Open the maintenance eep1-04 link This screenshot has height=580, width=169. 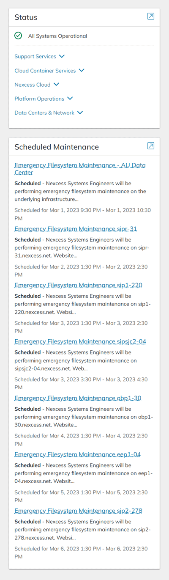(78, 454)
